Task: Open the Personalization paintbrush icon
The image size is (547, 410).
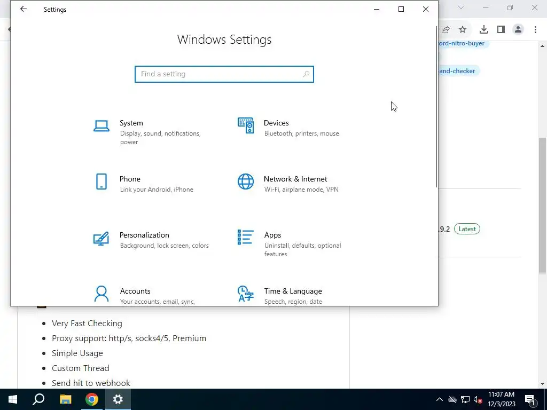Action: pyautogui.click(x=101, y=239)
